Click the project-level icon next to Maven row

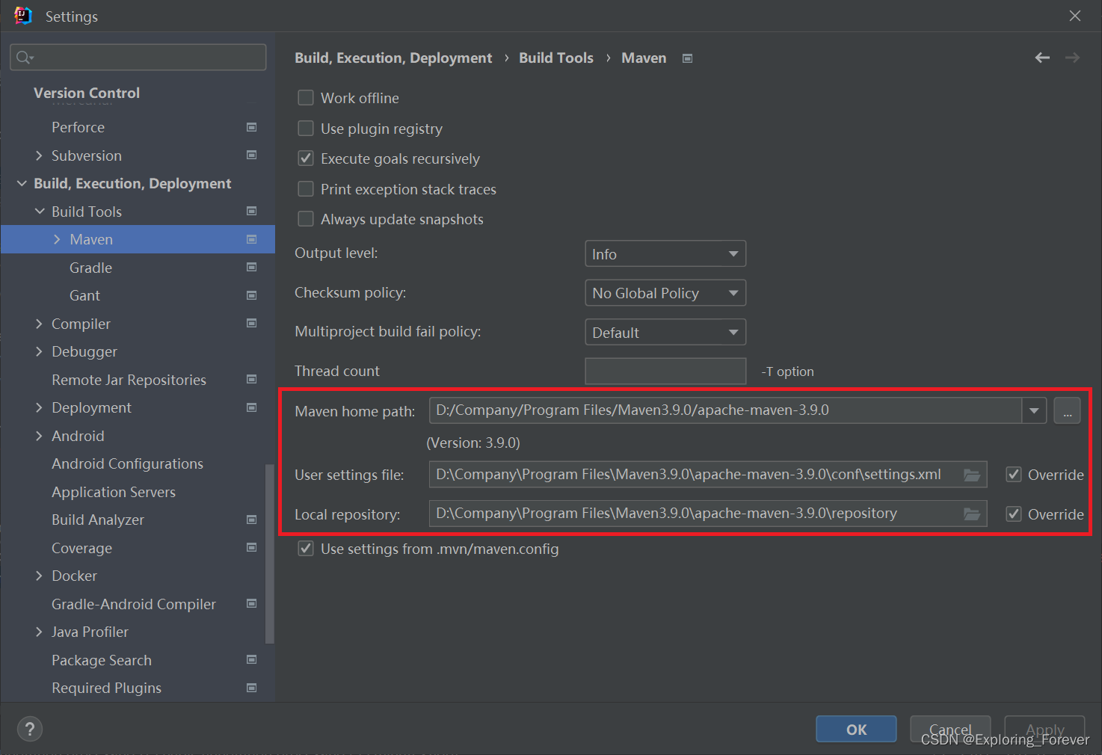tap(252, 239)
